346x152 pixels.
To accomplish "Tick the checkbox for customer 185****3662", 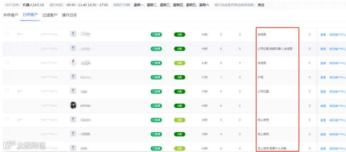I will pos(7,48).
